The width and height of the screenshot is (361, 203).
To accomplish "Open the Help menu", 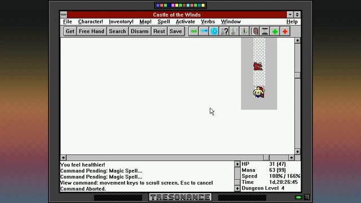I will pyautogui.click(x=292, y=21).
